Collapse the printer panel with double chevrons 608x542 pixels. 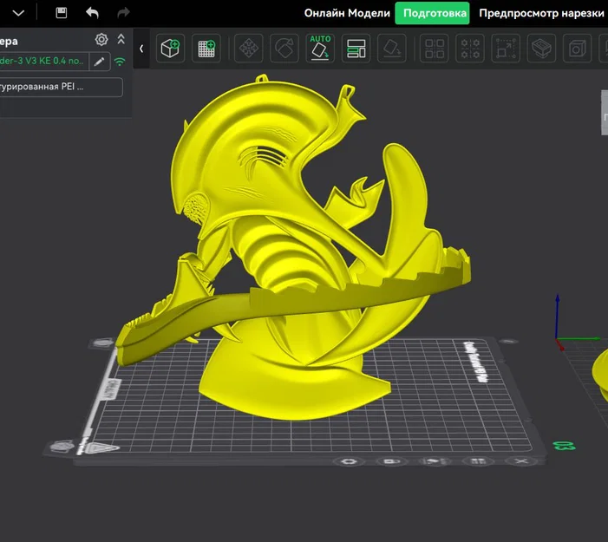tap(121, 39)
